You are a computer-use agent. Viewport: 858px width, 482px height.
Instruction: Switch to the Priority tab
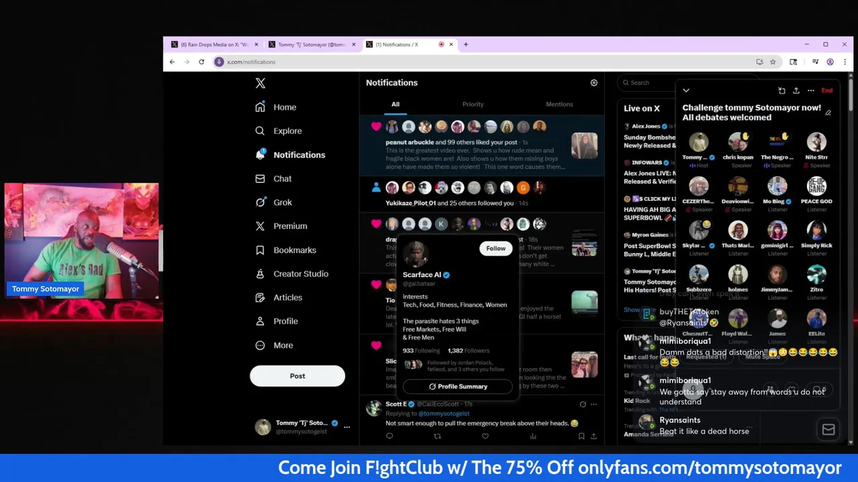click(473, 104)
